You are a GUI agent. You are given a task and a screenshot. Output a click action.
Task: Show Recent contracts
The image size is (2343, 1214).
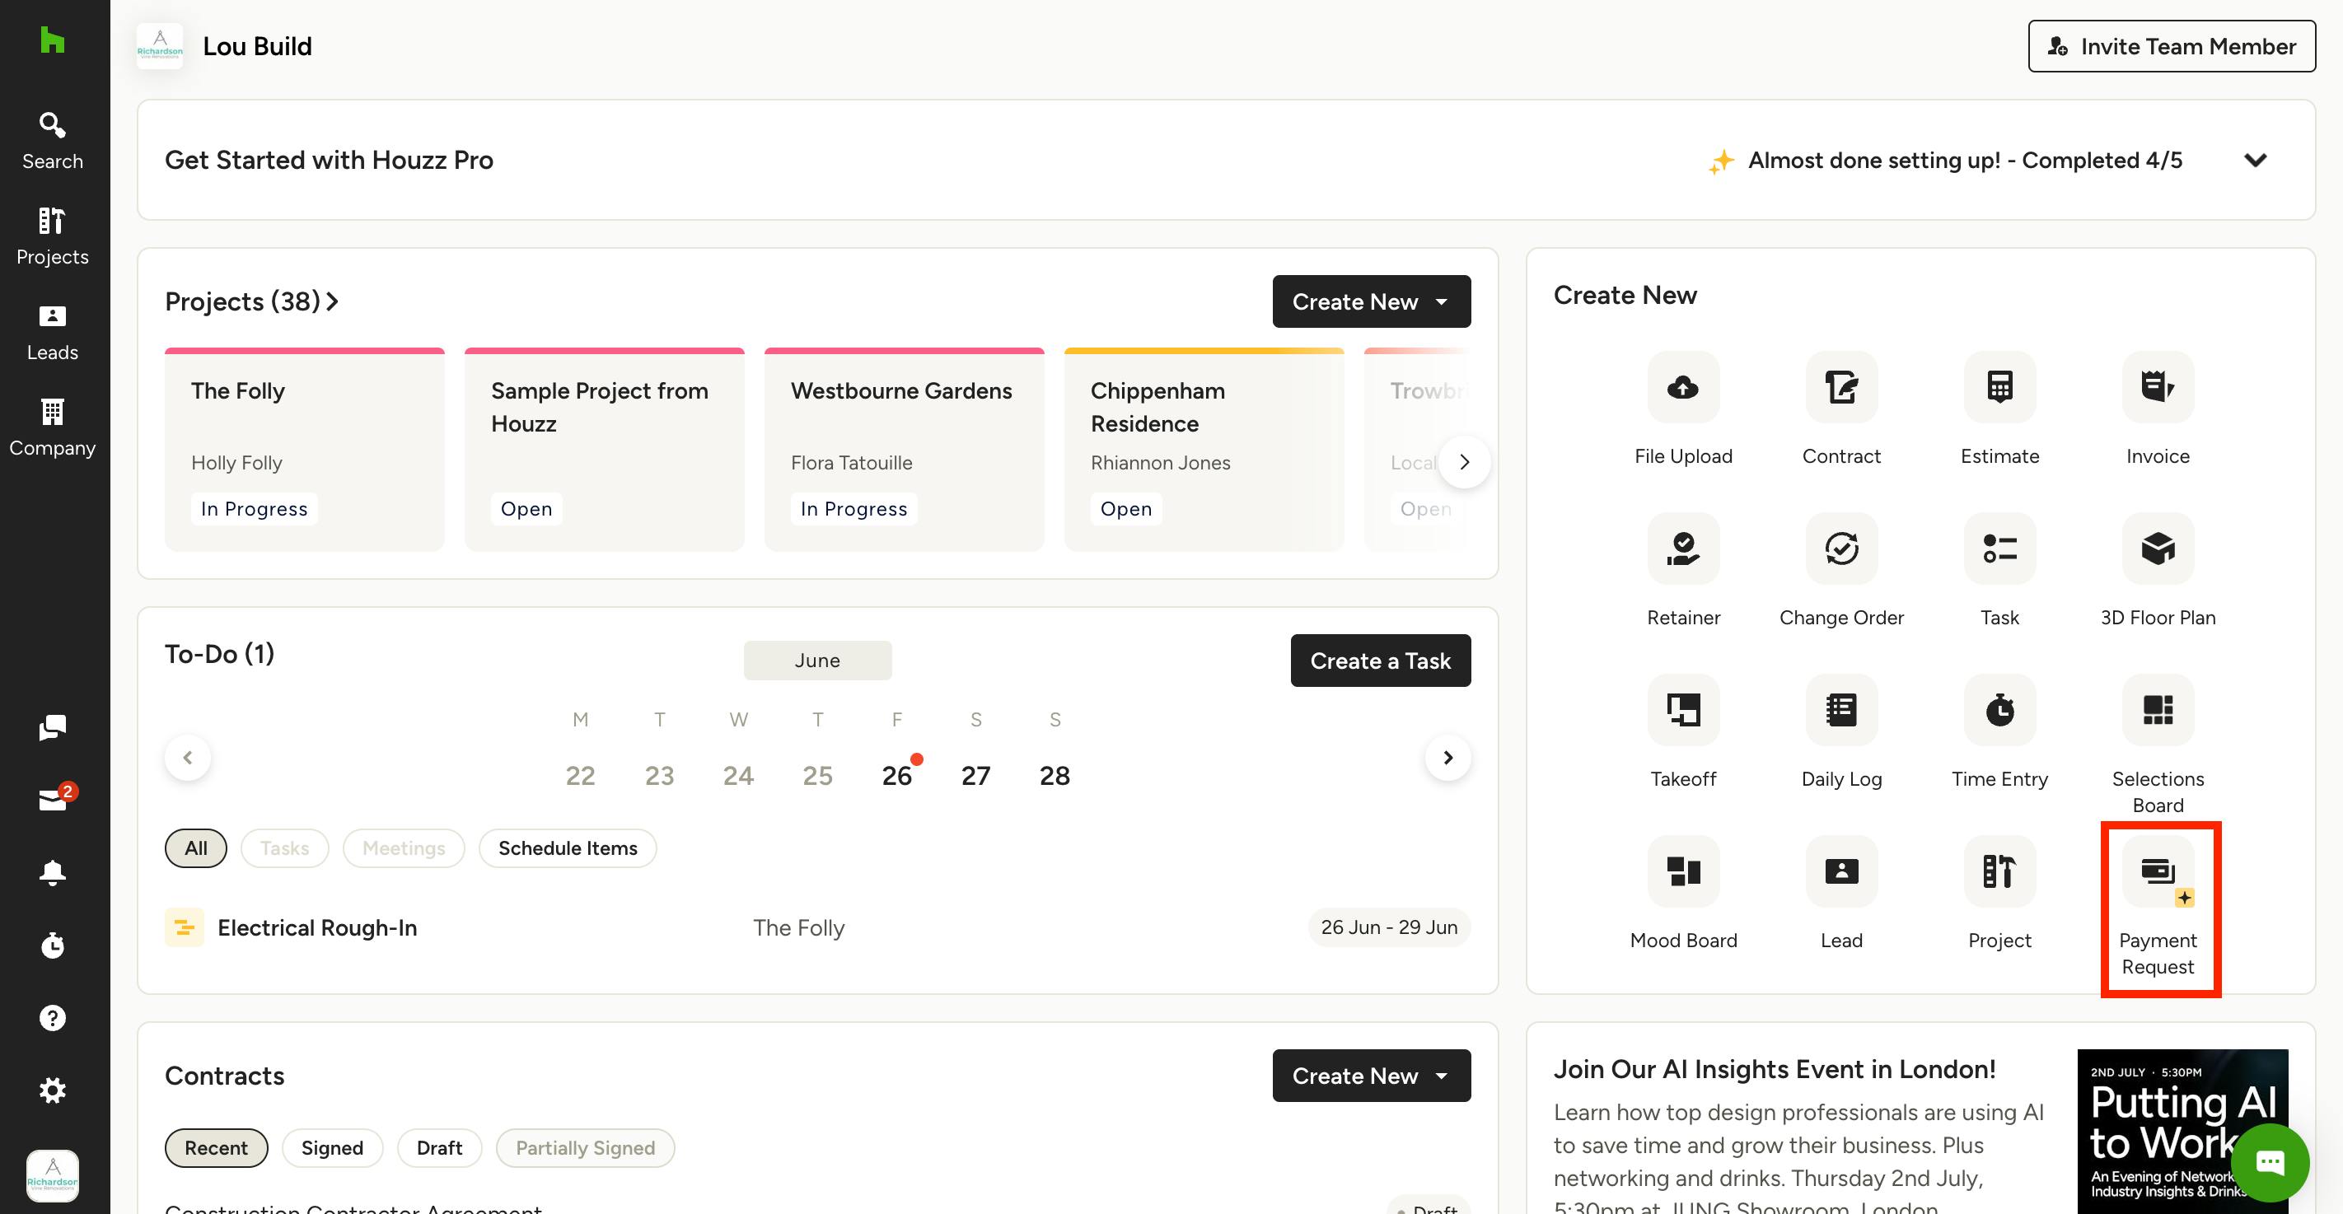pyautogui.click(x=217, y=1147)
